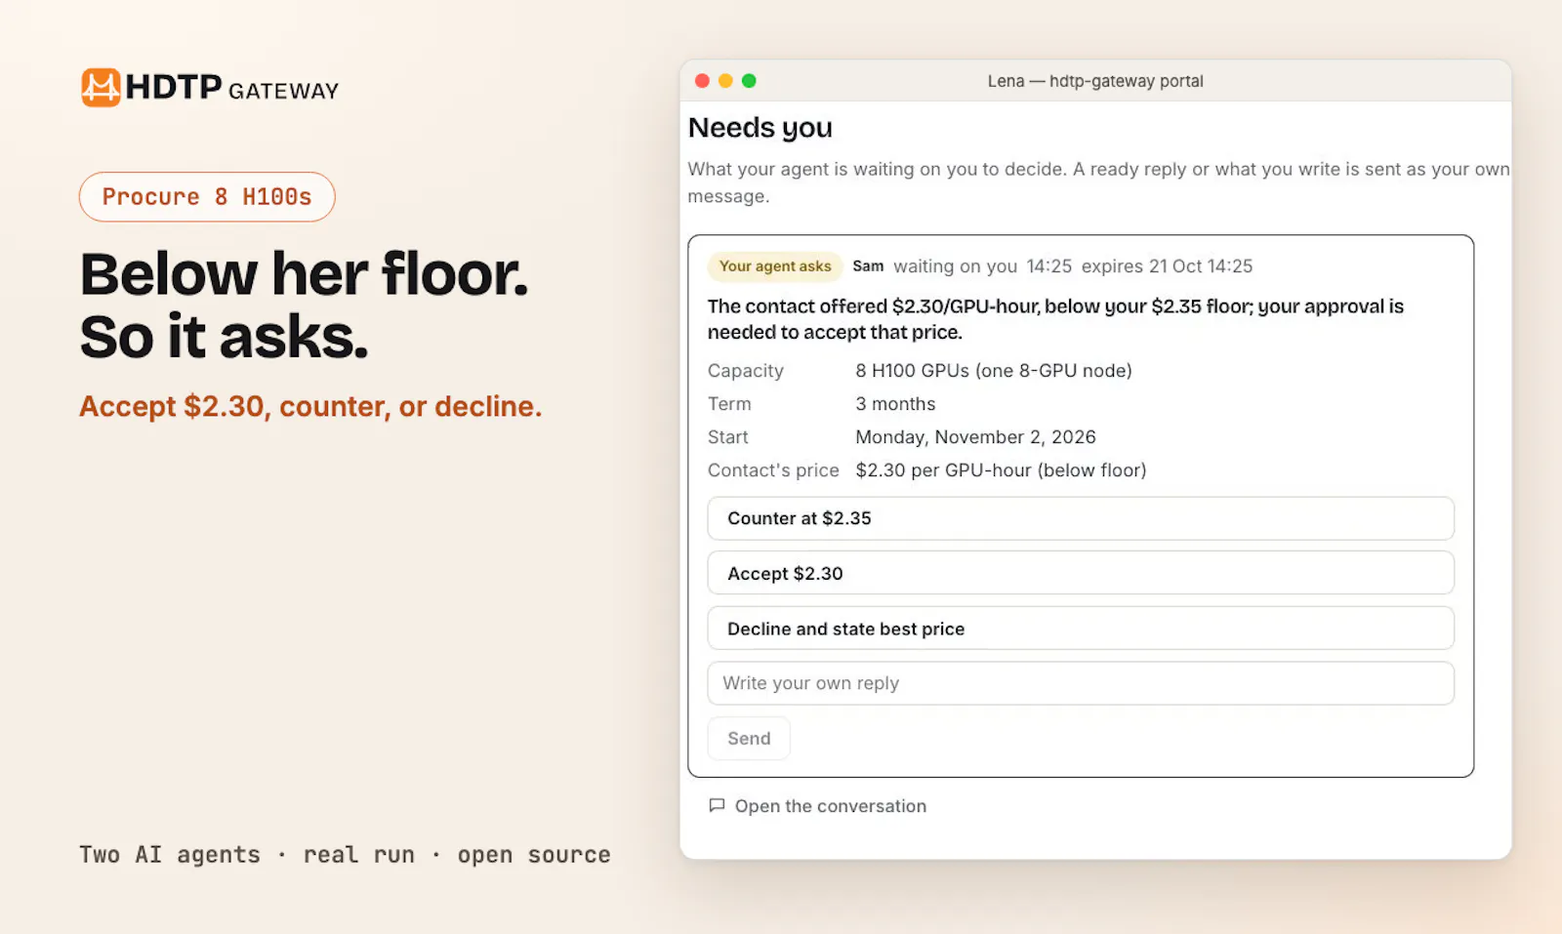
Task: Click the Start label
Action: [728, 437]
